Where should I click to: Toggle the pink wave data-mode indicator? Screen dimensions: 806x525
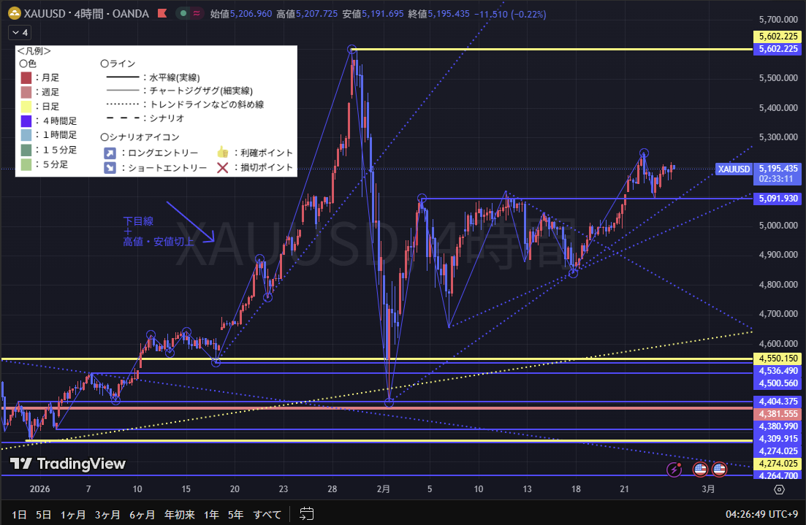(x=197, y=14)
